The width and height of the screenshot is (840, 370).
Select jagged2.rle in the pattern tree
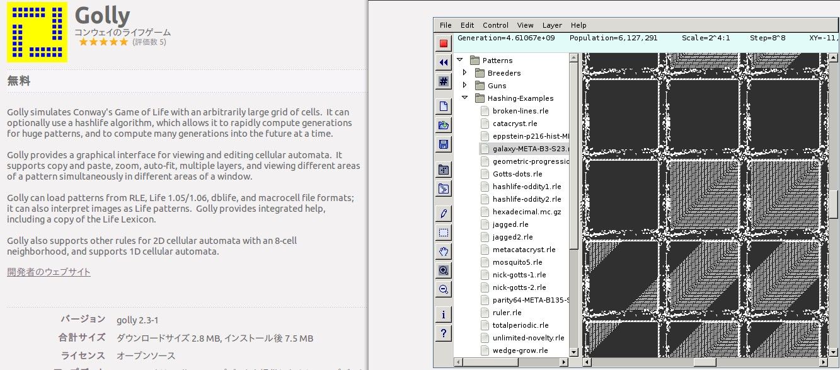coord(513,237)
